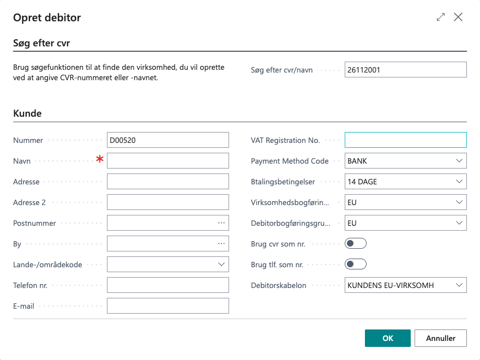480x360 pixels.
Task: Open the Debitorskabelon dropdown
Action: (459, 285)
